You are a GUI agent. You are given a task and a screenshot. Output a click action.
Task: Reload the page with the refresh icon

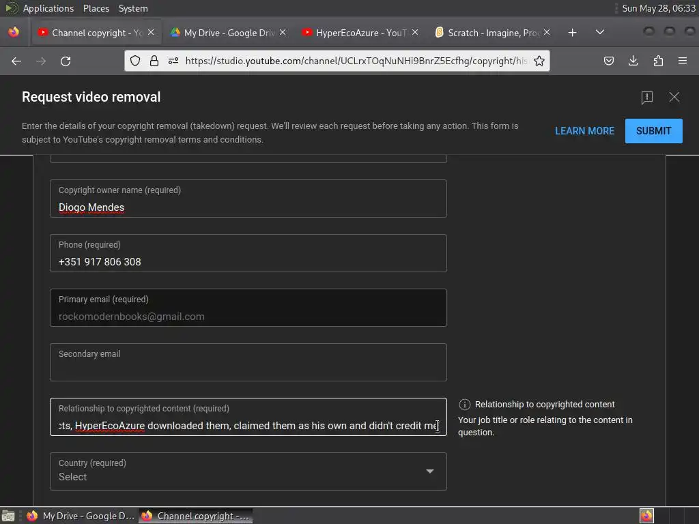(66, 61)
